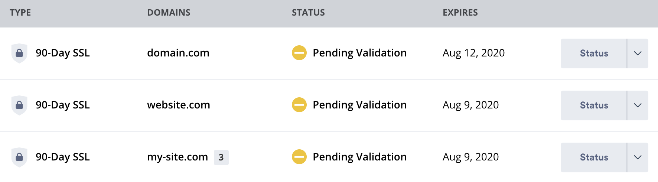The width and height of the screenshot is (658, 182).
Task: Click the yellow pending icon for website.com
Action: 299,105
